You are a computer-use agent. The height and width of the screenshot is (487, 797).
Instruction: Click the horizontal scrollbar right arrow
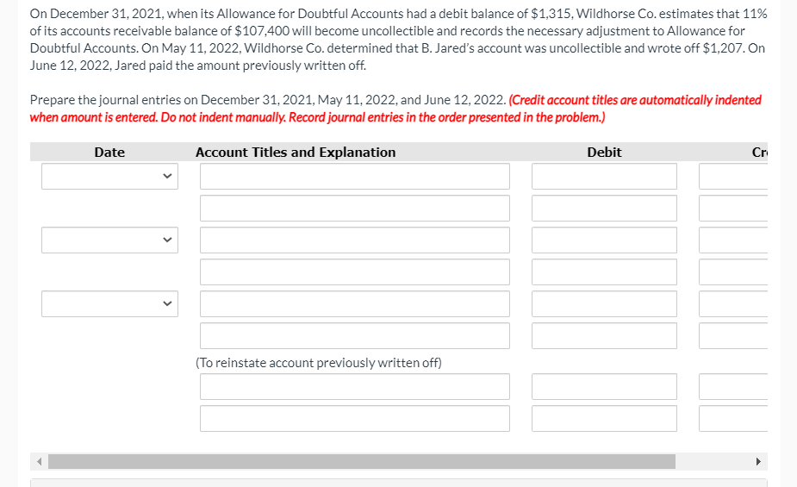758,462
